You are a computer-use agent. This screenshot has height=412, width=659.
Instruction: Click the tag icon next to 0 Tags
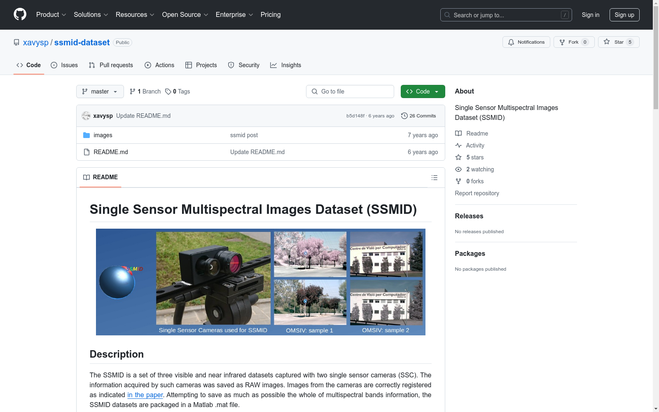pos(168,91)
